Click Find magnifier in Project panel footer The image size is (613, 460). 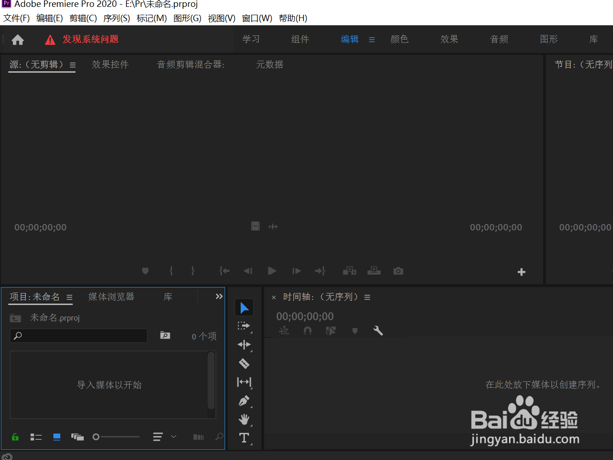(219, 437)
